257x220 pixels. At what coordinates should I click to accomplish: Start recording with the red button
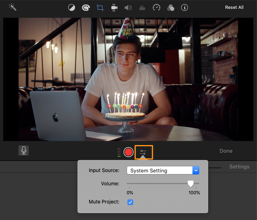click(129, 152)
